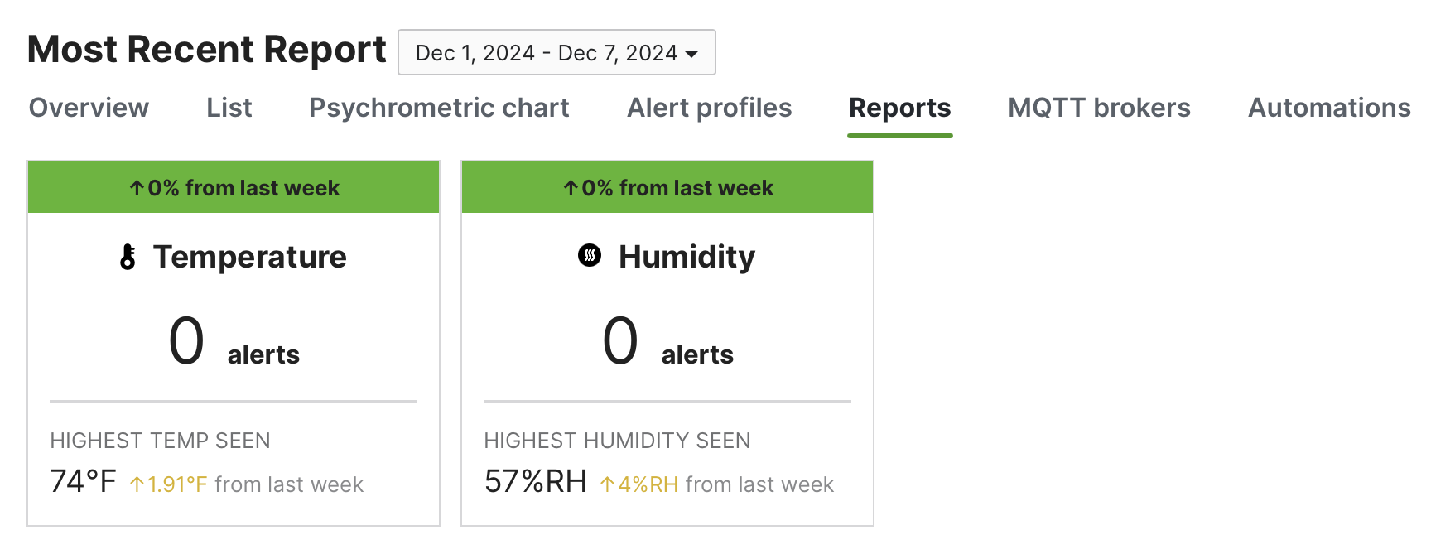Click the 0 alerts count on Humidity card
The height and width of the screenshot is (535, 1431).
click(x=620, y=340)
